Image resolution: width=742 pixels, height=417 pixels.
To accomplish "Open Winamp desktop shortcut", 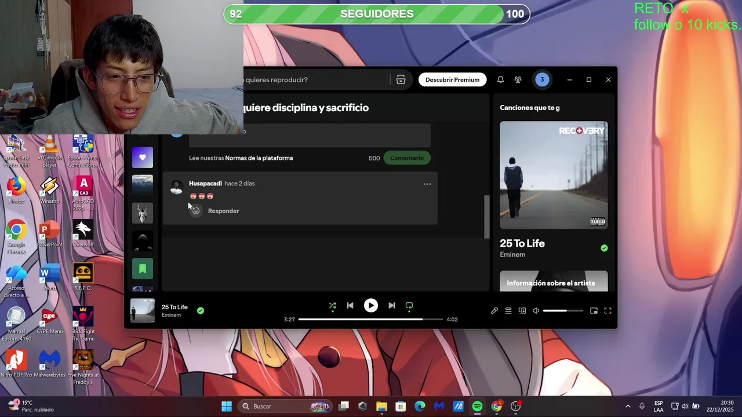I will click(x=49, y=191).
